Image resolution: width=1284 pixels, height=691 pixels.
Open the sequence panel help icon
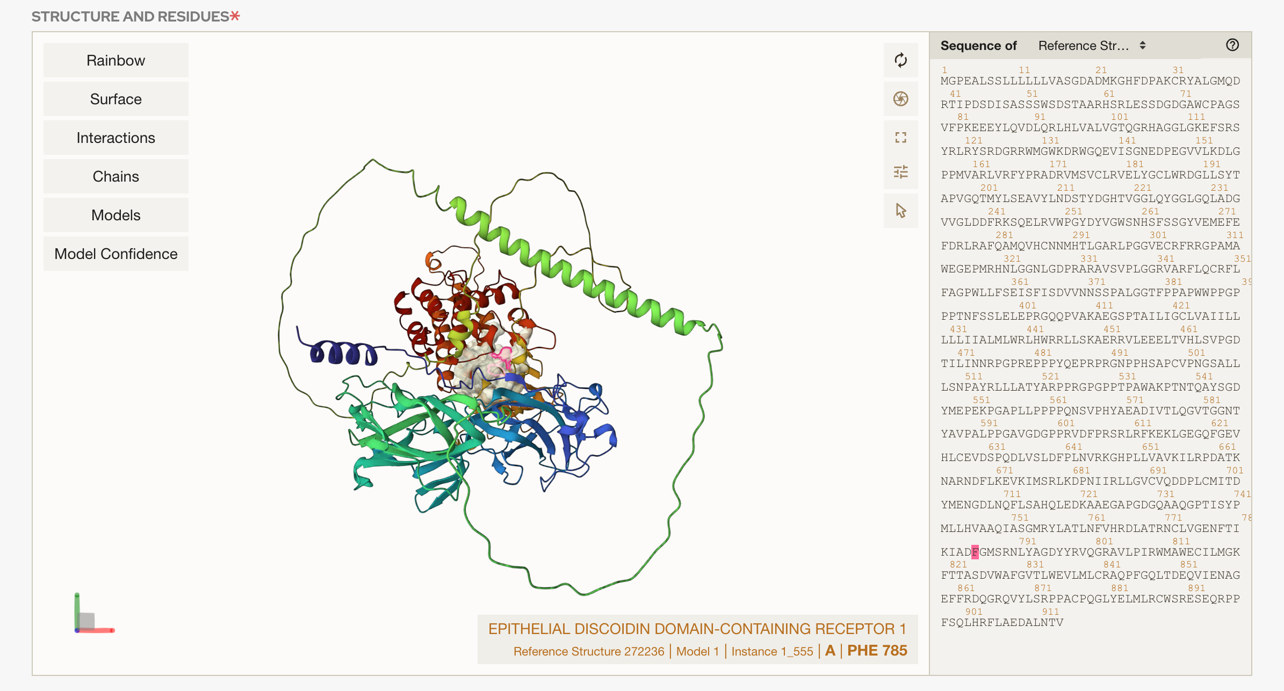pos(1232,45)
